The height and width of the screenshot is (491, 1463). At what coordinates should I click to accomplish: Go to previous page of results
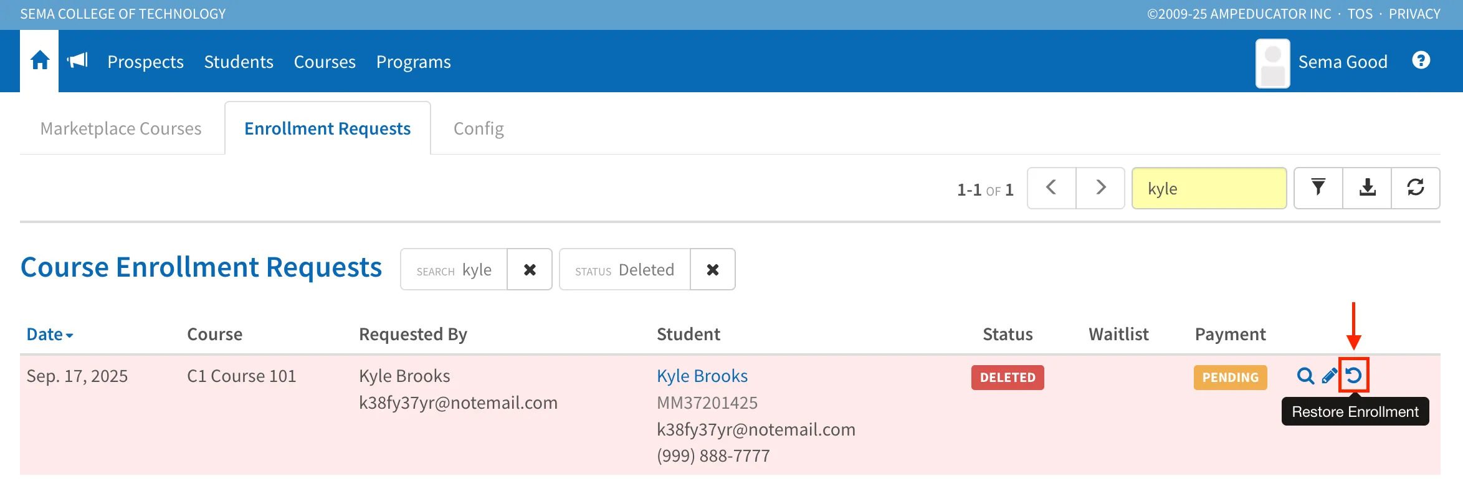[x=1051, y=188]
